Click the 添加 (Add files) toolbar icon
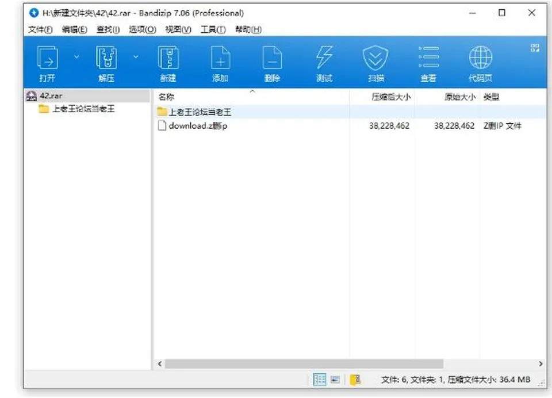552x398 pixels. click(x=220, y=63)
